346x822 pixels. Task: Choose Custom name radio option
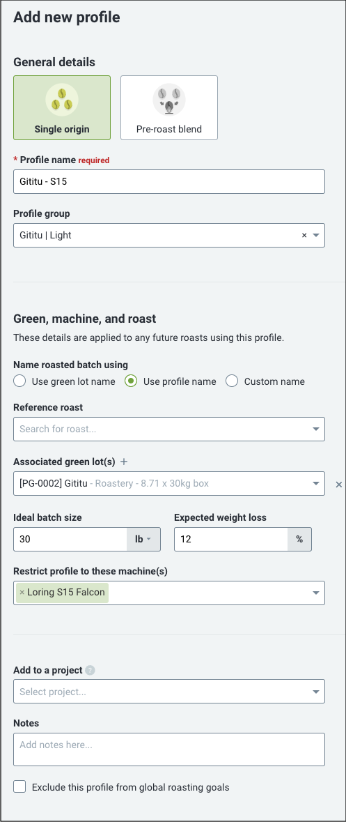click(x=232, y=381)
